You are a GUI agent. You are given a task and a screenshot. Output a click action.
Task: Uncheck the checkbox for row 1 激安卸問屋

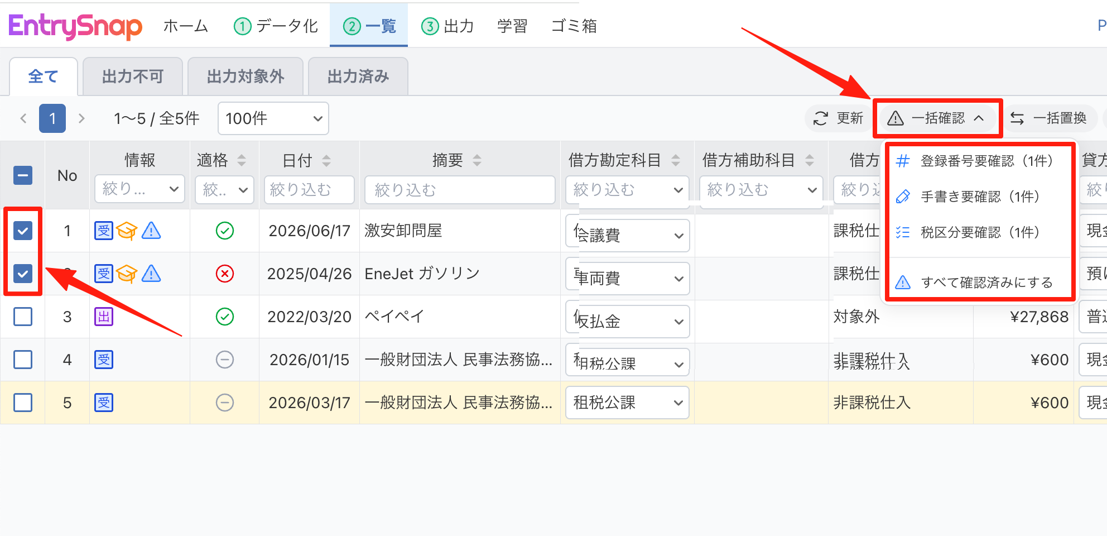click(23, 231)
